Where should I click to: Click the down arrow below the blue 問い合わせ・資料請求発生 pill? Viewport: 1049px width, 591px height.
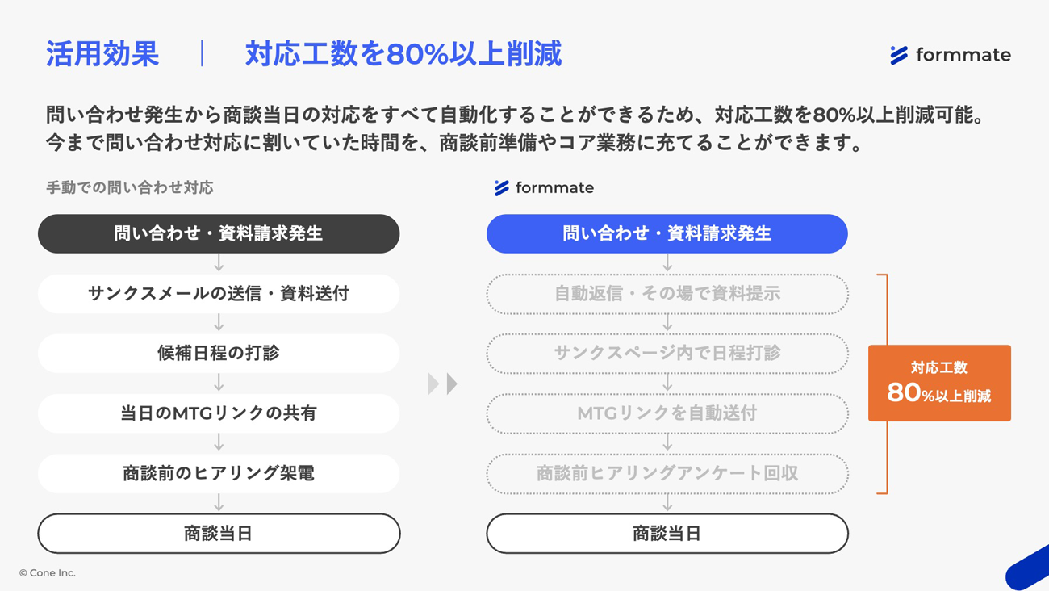coord(667,263)
